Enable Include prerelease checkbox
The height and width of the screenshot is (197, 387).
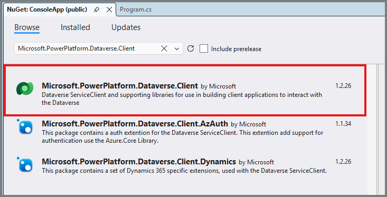coord(204,48)
